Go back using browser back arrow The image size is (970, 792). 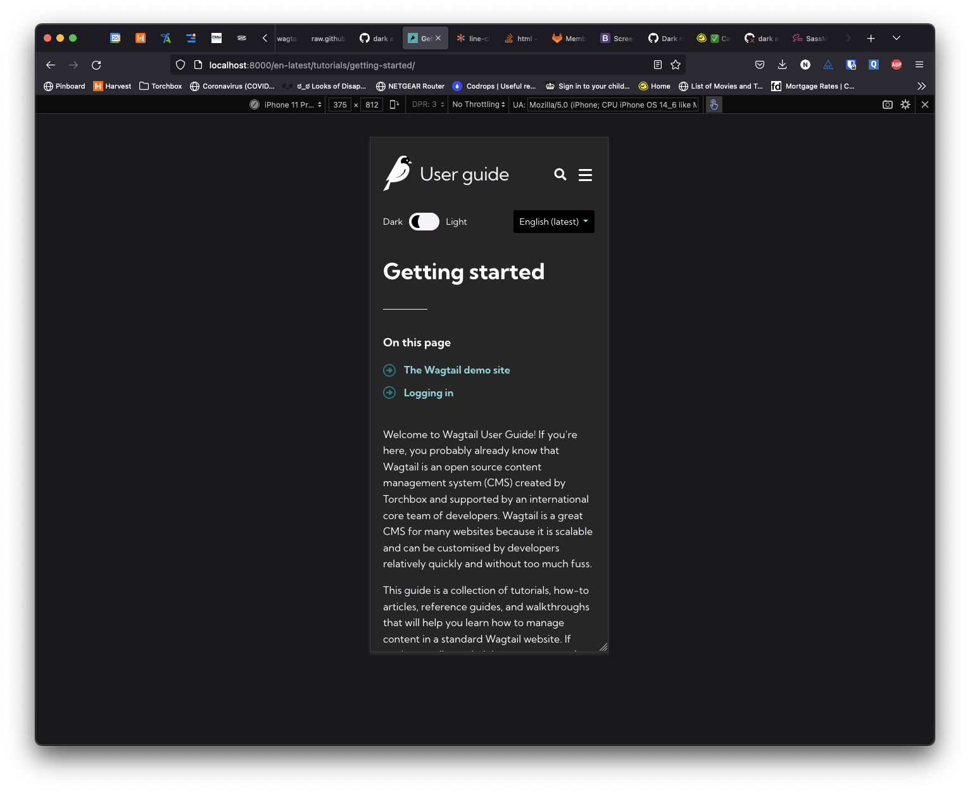pyautogui.click(x=51, y=65)
